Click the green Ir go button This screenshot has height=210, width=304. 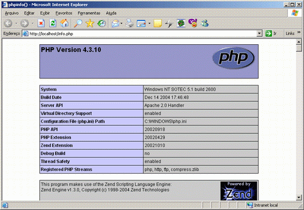271,34
